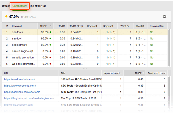The width and height of the screenshot is (173, 113).
Task: Open smallseotools.com URL link
Action: tap(19, 79)
